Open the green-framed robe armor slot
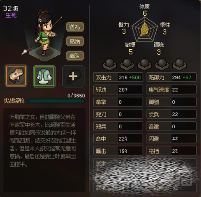 [x=44, y=76]
